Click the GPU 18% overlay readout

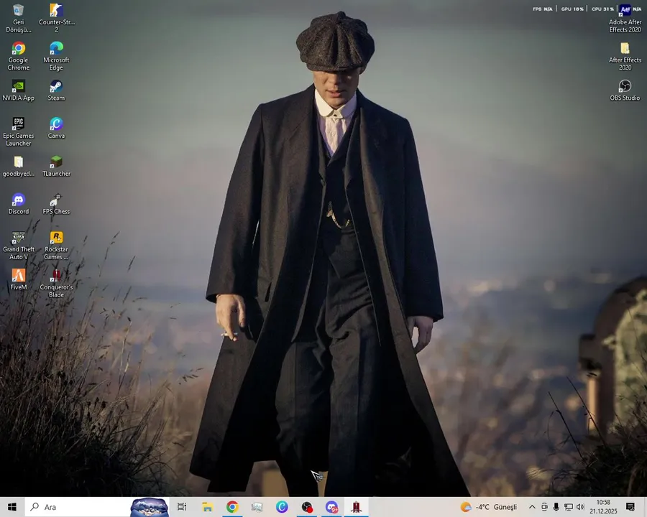pyautogui.click(x=572, y=9)
